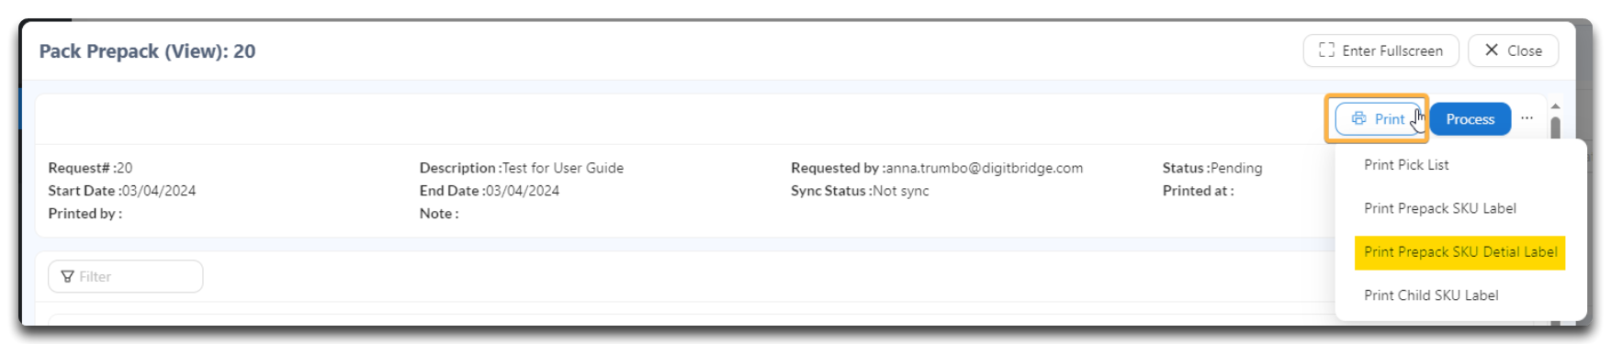Choose Print Prepack SKU Label
1611x344 pixels.
(x=1440, y=208)
